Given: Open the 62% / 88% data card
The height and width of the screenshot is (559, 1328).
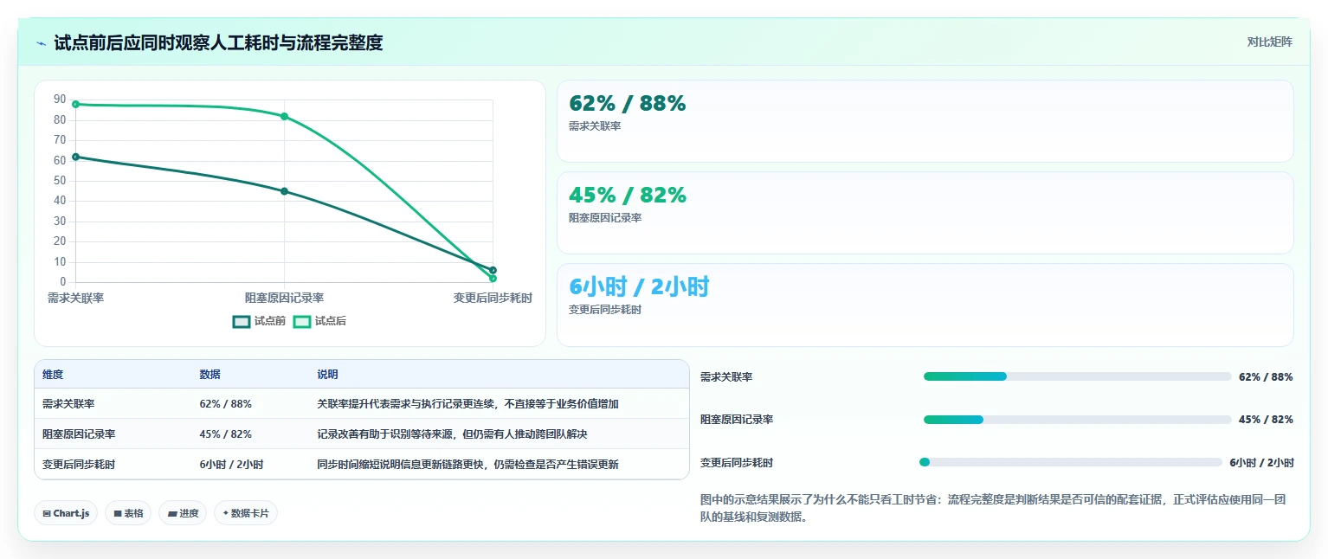Looking at the screenshot, I should click(x=925, y=121).
